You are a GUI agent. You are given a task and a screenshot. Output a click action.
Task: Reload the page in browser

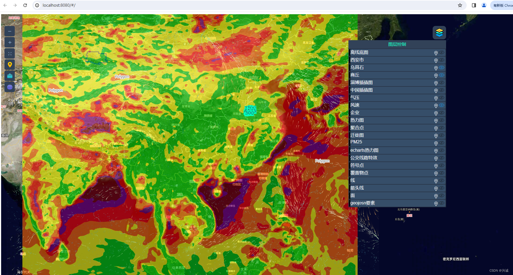pyautogui.click(x=25, y=5)
